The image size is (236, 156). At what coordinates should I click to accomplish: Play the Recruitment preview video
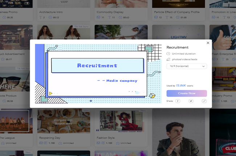tap(51, 94)
